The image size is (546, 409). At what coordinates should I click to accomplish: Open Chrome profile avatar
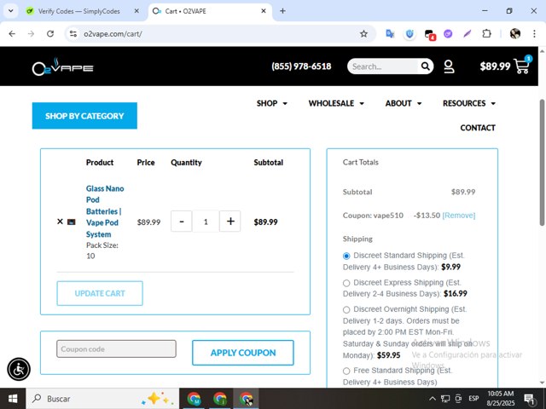[x=515, y=34]
